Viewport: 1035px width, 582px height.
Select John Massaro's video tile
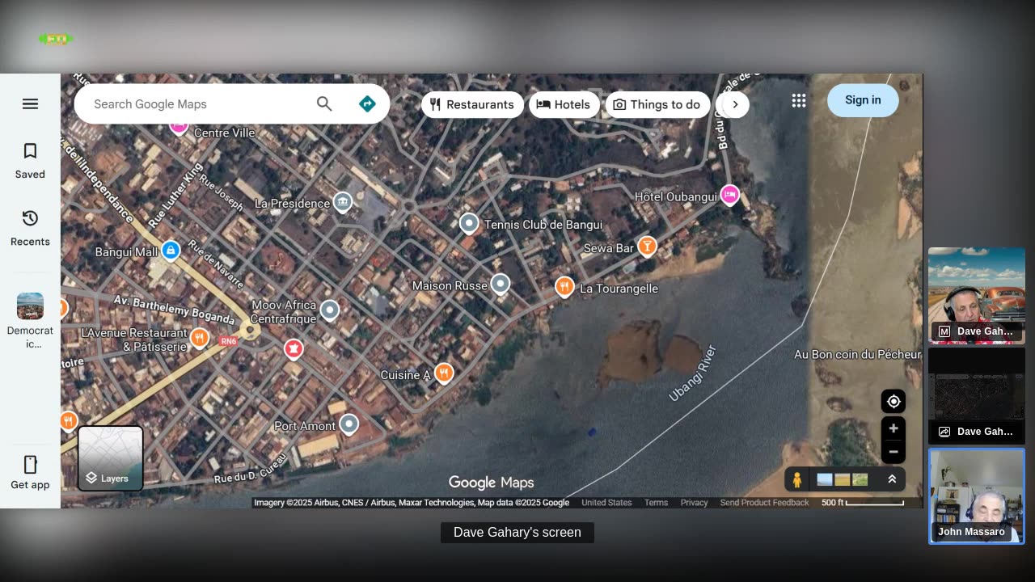[x=977, y=496]
